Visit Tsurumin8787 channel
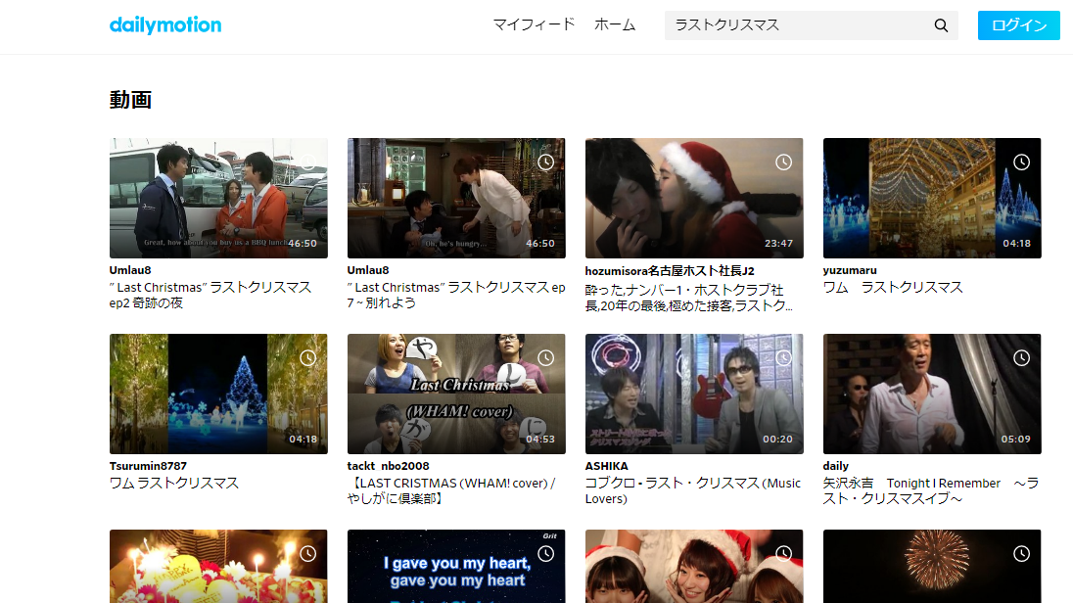Screen dimensions: 1073x603 click(x=148, y=466)
